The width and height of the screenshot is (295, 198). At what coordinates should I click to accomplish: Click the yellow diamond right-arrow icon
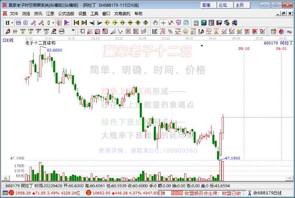[115, 23]
